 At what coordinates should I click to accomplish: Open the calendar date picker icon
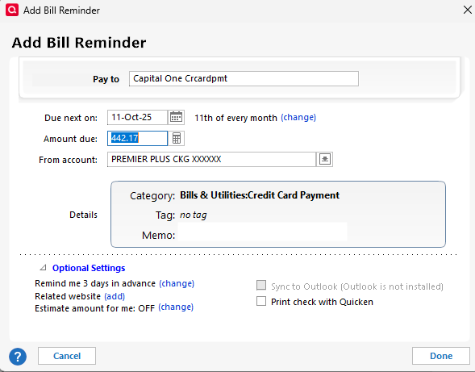coord(176,117)
